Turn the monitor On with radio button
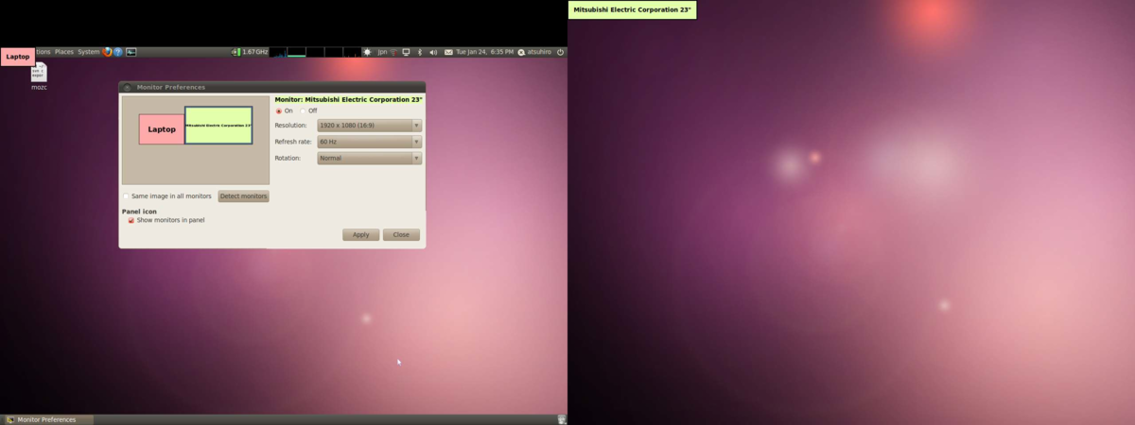Image resolution: width=1135 pixels, height=425 pixels. pos(279,110)
